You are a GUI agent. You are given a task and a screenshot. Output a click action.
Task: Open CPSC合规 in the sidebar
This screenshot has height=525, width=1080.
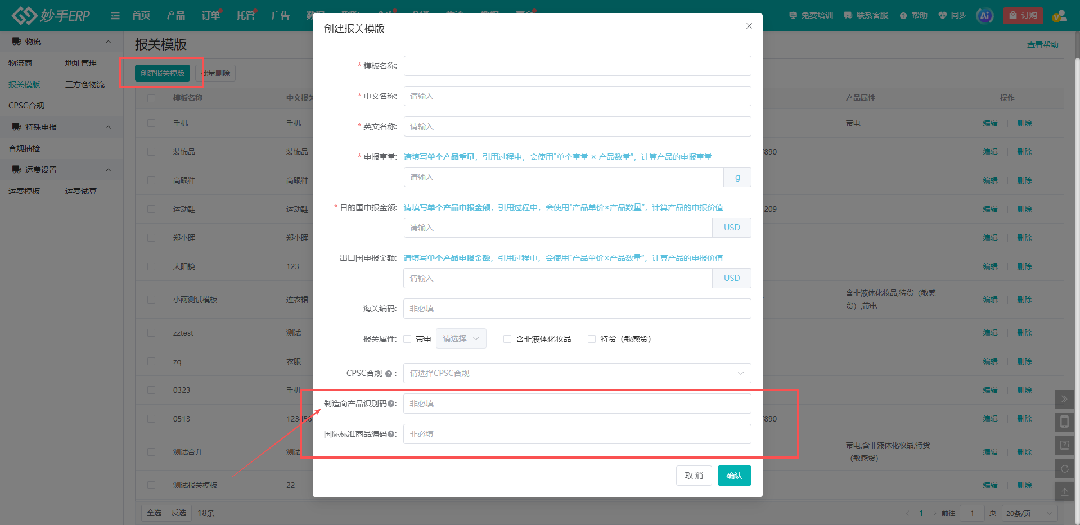[26, 106]
